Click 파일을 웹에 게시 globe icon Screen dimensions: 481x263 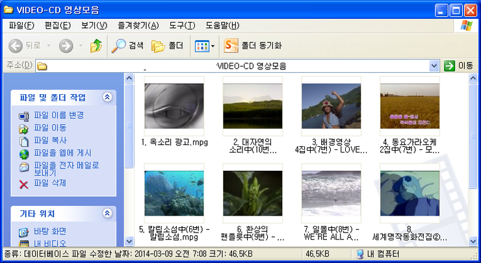click(x=23, y=154)
